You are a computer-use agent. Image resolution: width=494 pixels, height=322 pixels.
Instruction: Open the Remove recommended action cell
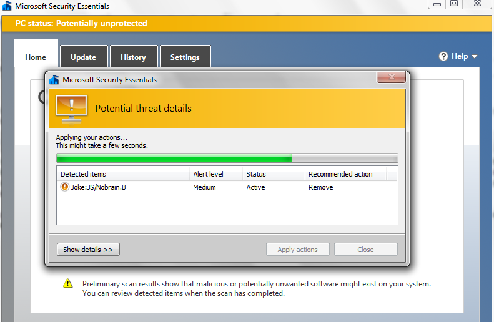[x=321, y=187]
